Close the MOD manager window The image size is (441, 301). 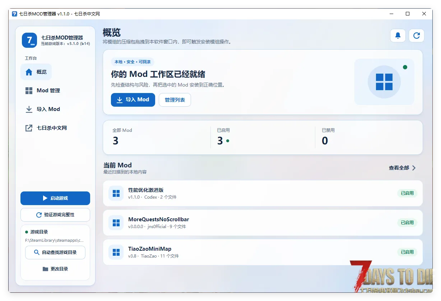(x=424, y=14)
